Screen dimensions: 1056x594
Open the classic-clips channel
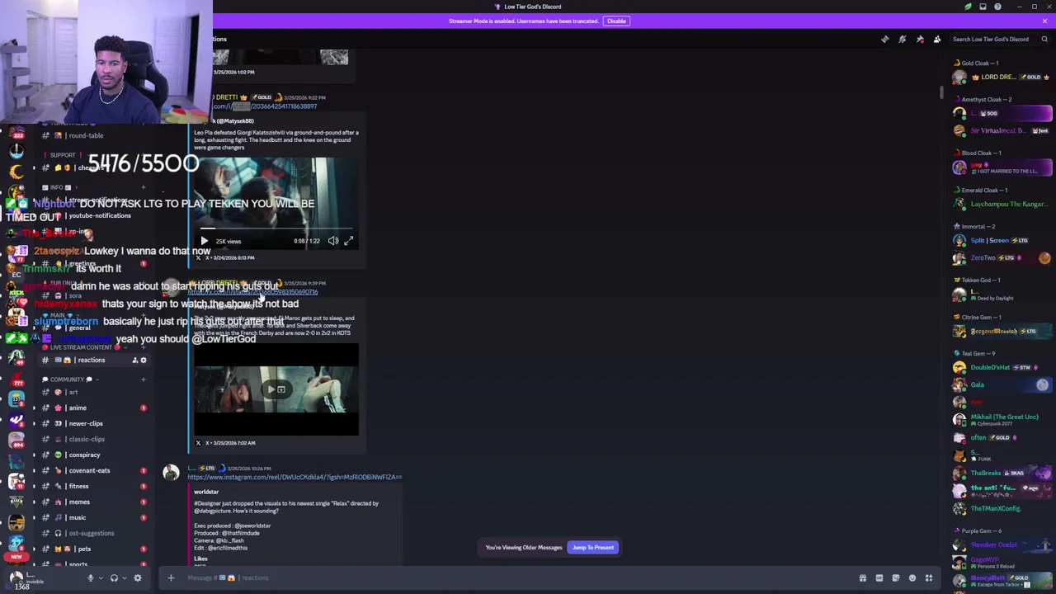point(94,439)
